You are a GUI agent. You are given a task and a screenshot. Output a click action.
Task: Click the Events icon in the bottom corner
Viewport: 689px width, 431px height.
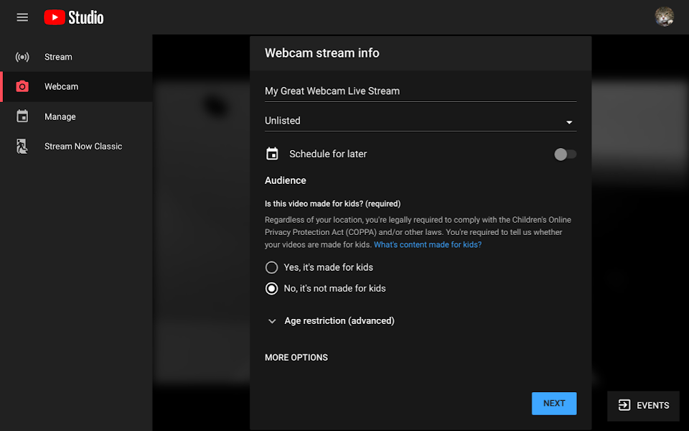click(x=623, y=405)
